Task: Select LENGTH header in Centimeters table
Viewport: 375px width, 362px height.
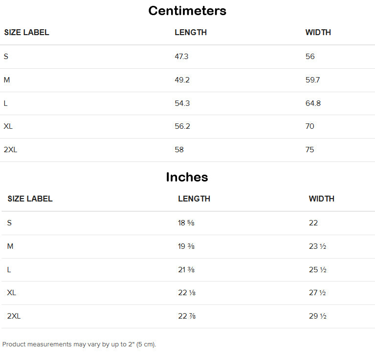Action: point(191,33)
